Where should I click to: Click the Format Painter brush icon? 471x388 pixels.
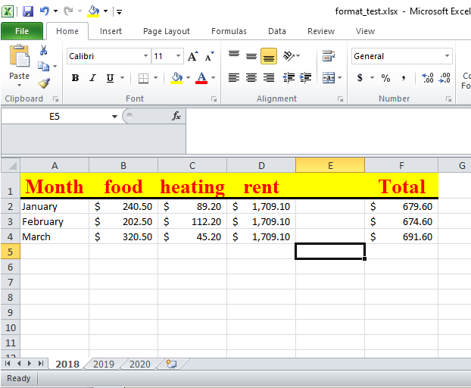coord(44,83)
